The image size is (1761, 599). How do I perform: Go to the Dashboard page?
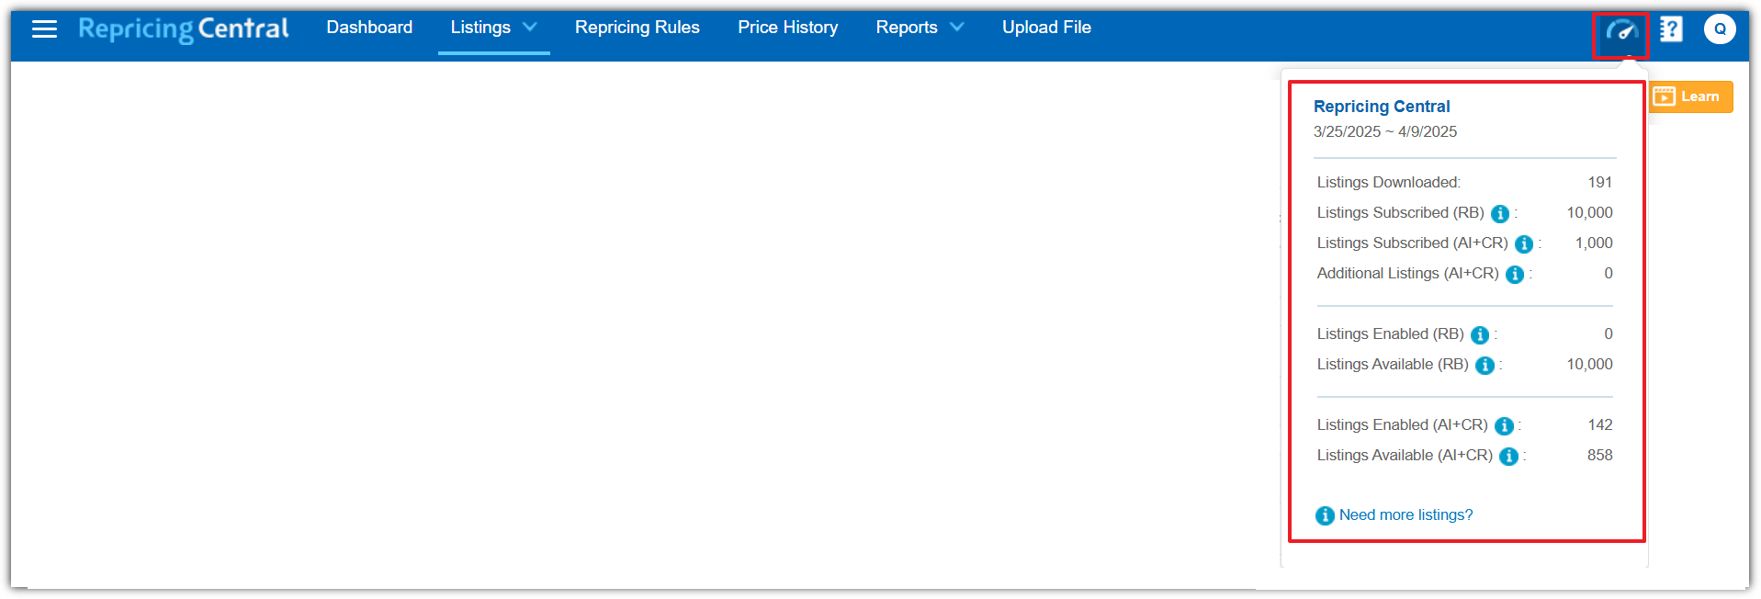pyautogui.click(x=369, y=28)
